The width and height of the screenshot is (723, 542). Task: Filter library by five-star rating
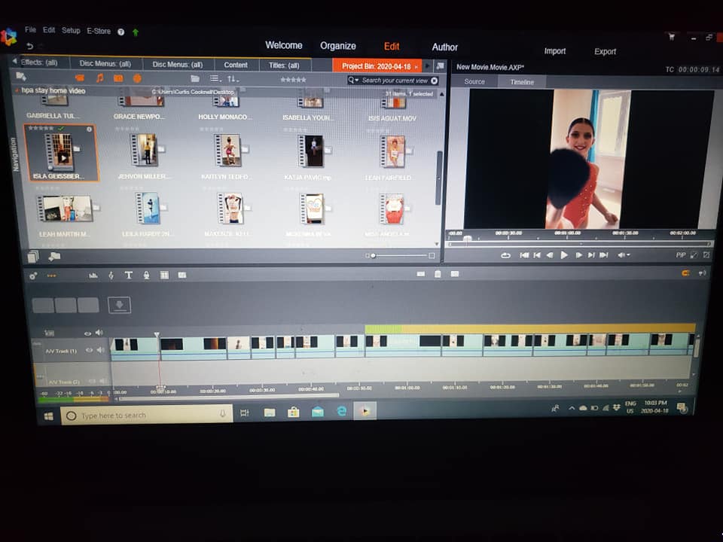[293, 80]
